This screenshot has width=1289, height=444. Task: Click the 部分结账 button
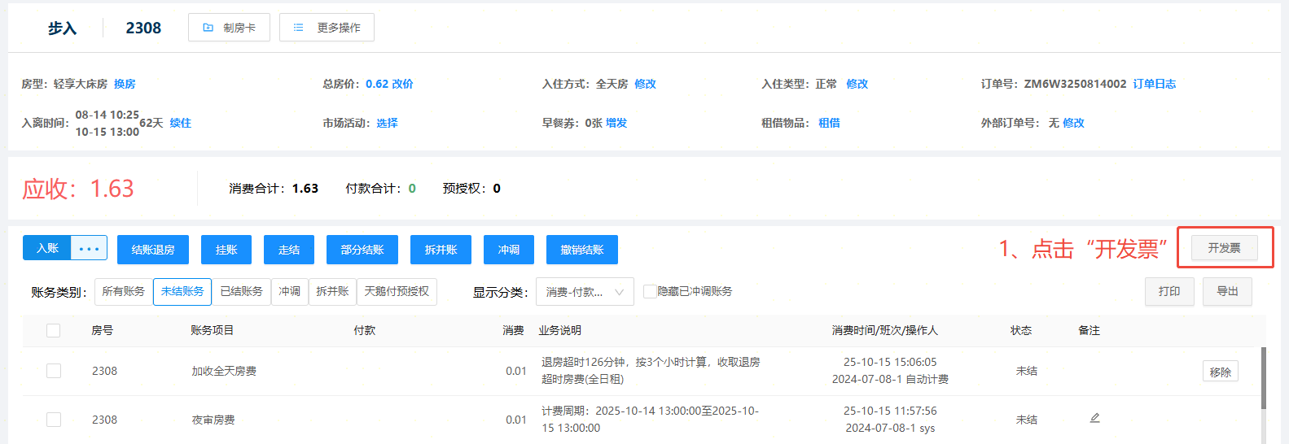(362, 250)
